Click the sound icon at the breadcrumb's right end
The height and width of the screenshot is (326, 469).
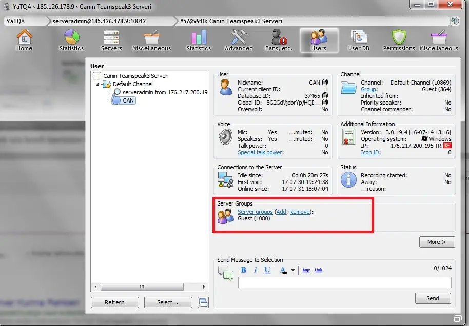(455, 21)
